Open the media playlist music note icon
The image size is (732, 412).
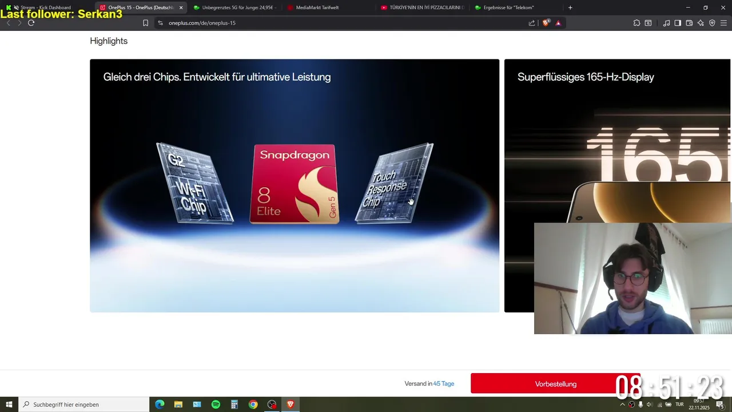(x=666, y=23)
